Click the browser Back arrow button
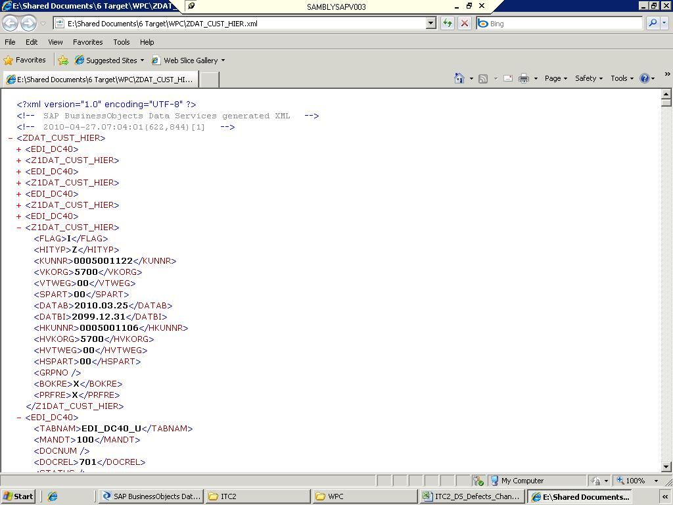This screenshot has width=673, height=505. click(x=11, y=23)
